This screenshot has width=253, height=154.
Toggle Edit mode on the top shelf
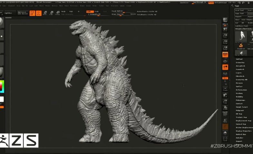pos(32,13)
